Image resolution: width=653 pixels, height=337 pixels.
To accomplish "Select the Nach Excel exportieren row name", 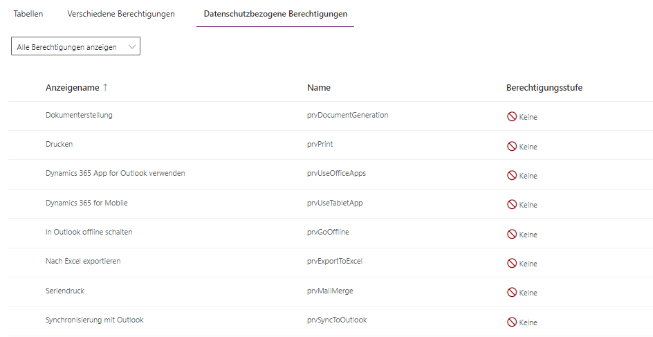I will pos(83,261).
